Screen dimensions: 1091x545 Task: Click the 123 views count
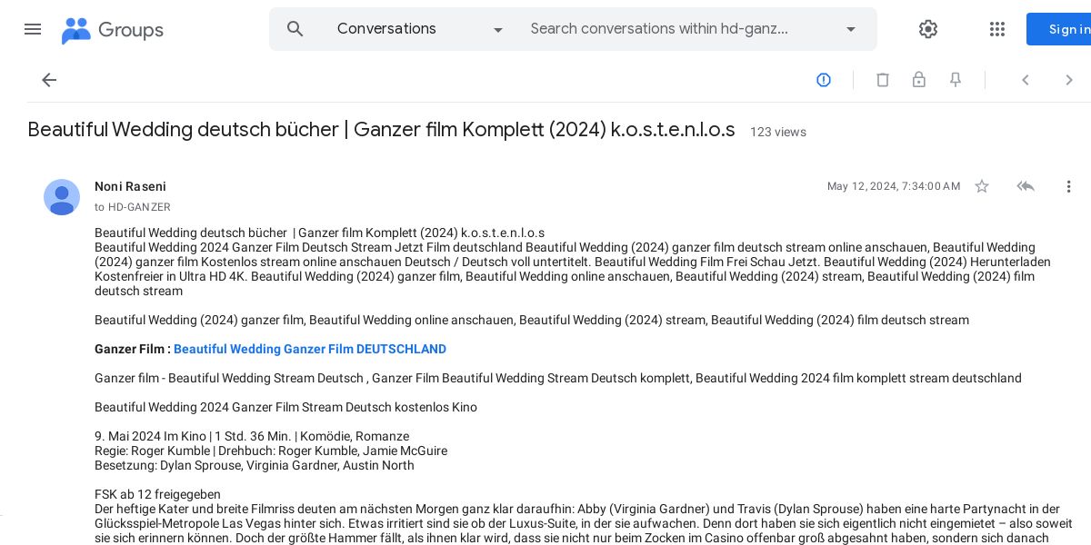[778, 132]
